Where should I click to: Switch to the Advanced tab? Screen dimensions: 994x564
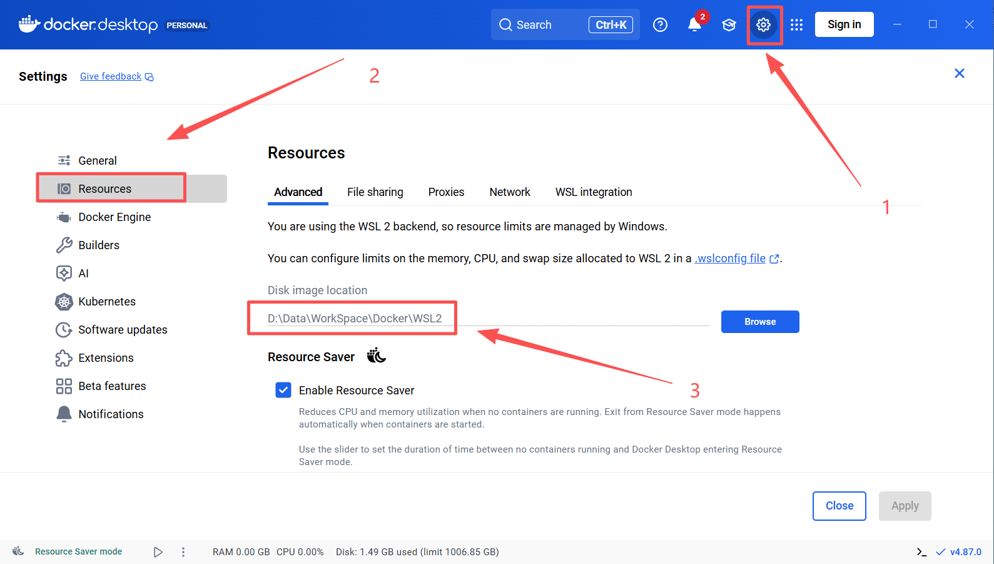coord(298,192)
